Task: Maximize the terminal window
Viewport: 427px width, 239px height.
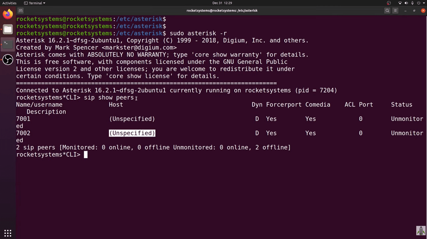Action: [x=414, y=11]
